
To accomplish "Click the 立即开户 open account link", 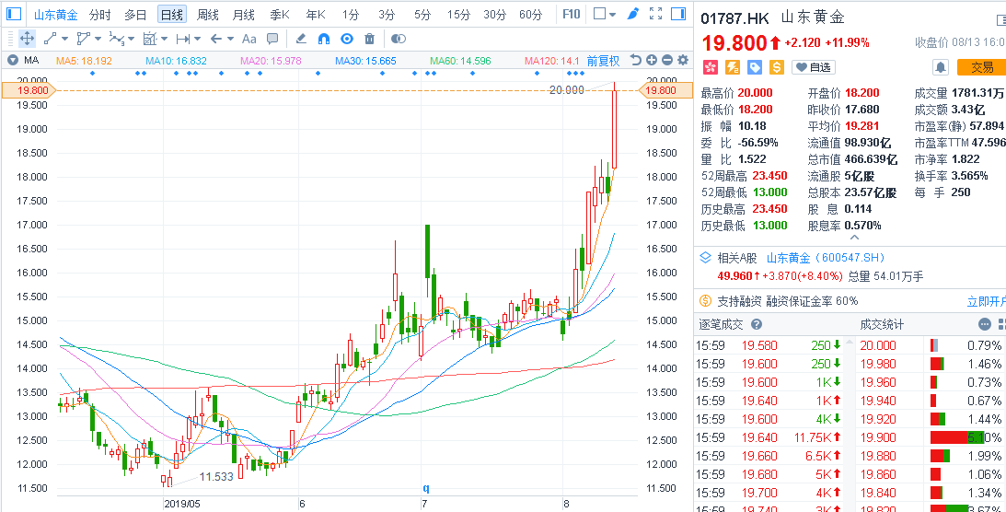I will (x=986, y=301).
